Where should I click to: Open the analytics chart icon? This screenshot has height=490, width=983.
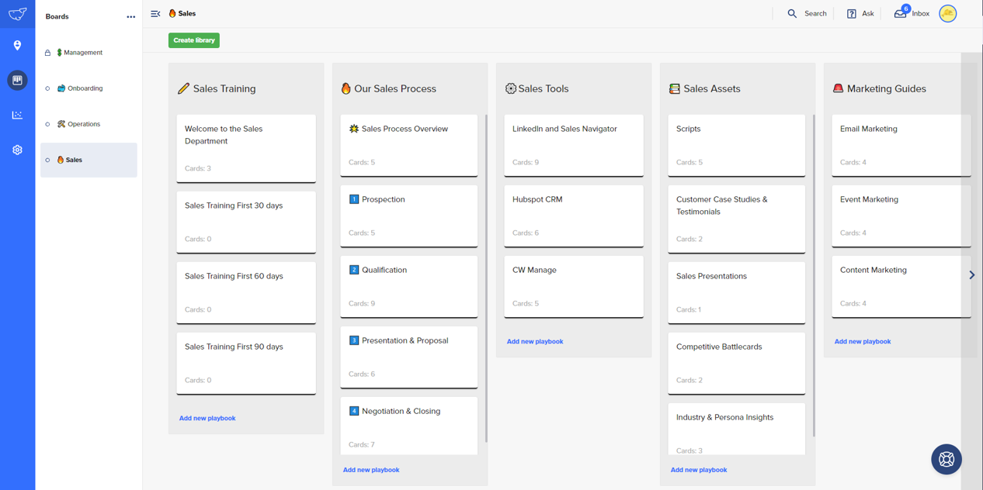point(17,115)
